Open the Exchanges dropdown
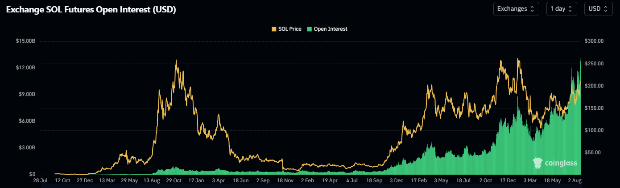The image size is (620, 188). (516, 9)
